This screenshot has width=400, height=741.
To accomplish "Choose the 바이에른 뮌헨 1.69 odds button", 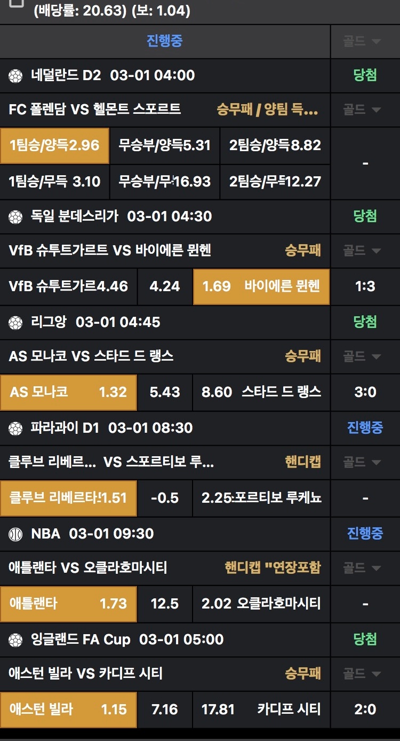I will [x=261, y=286].
